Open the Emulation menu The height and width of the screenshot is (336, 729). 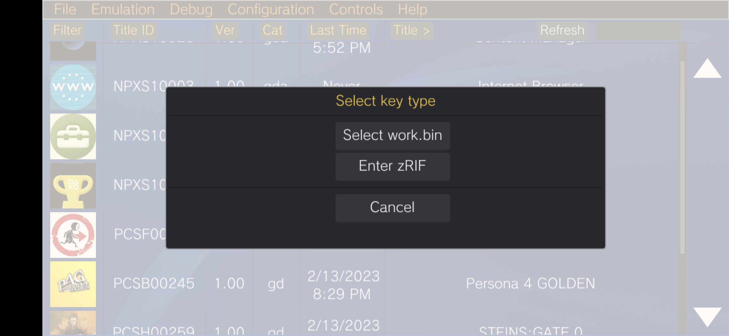click(123, 9)
